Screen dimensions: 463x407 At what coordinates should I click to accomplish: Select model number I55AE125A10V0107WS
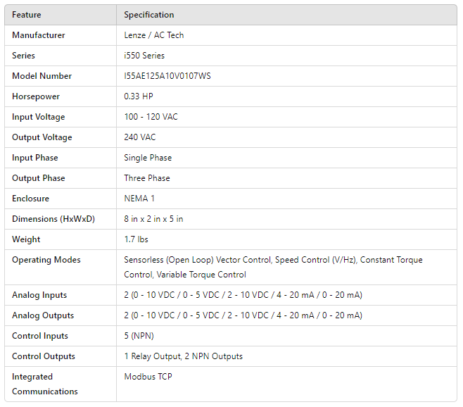(x=167, y=76)
